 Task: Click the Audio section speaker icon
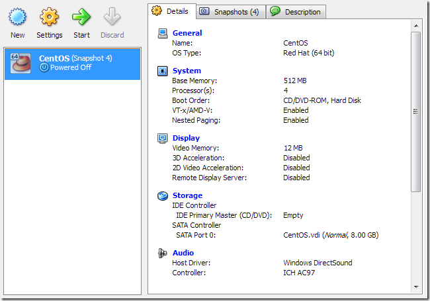pos(162,253)
